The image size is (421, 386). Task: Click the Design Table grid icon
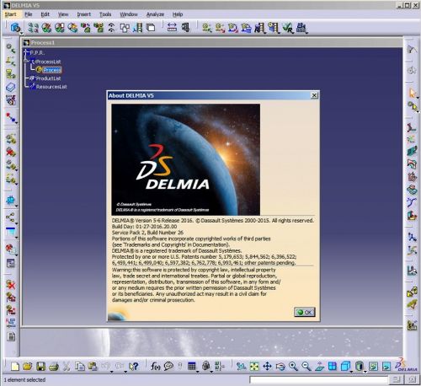coord(192,366)
